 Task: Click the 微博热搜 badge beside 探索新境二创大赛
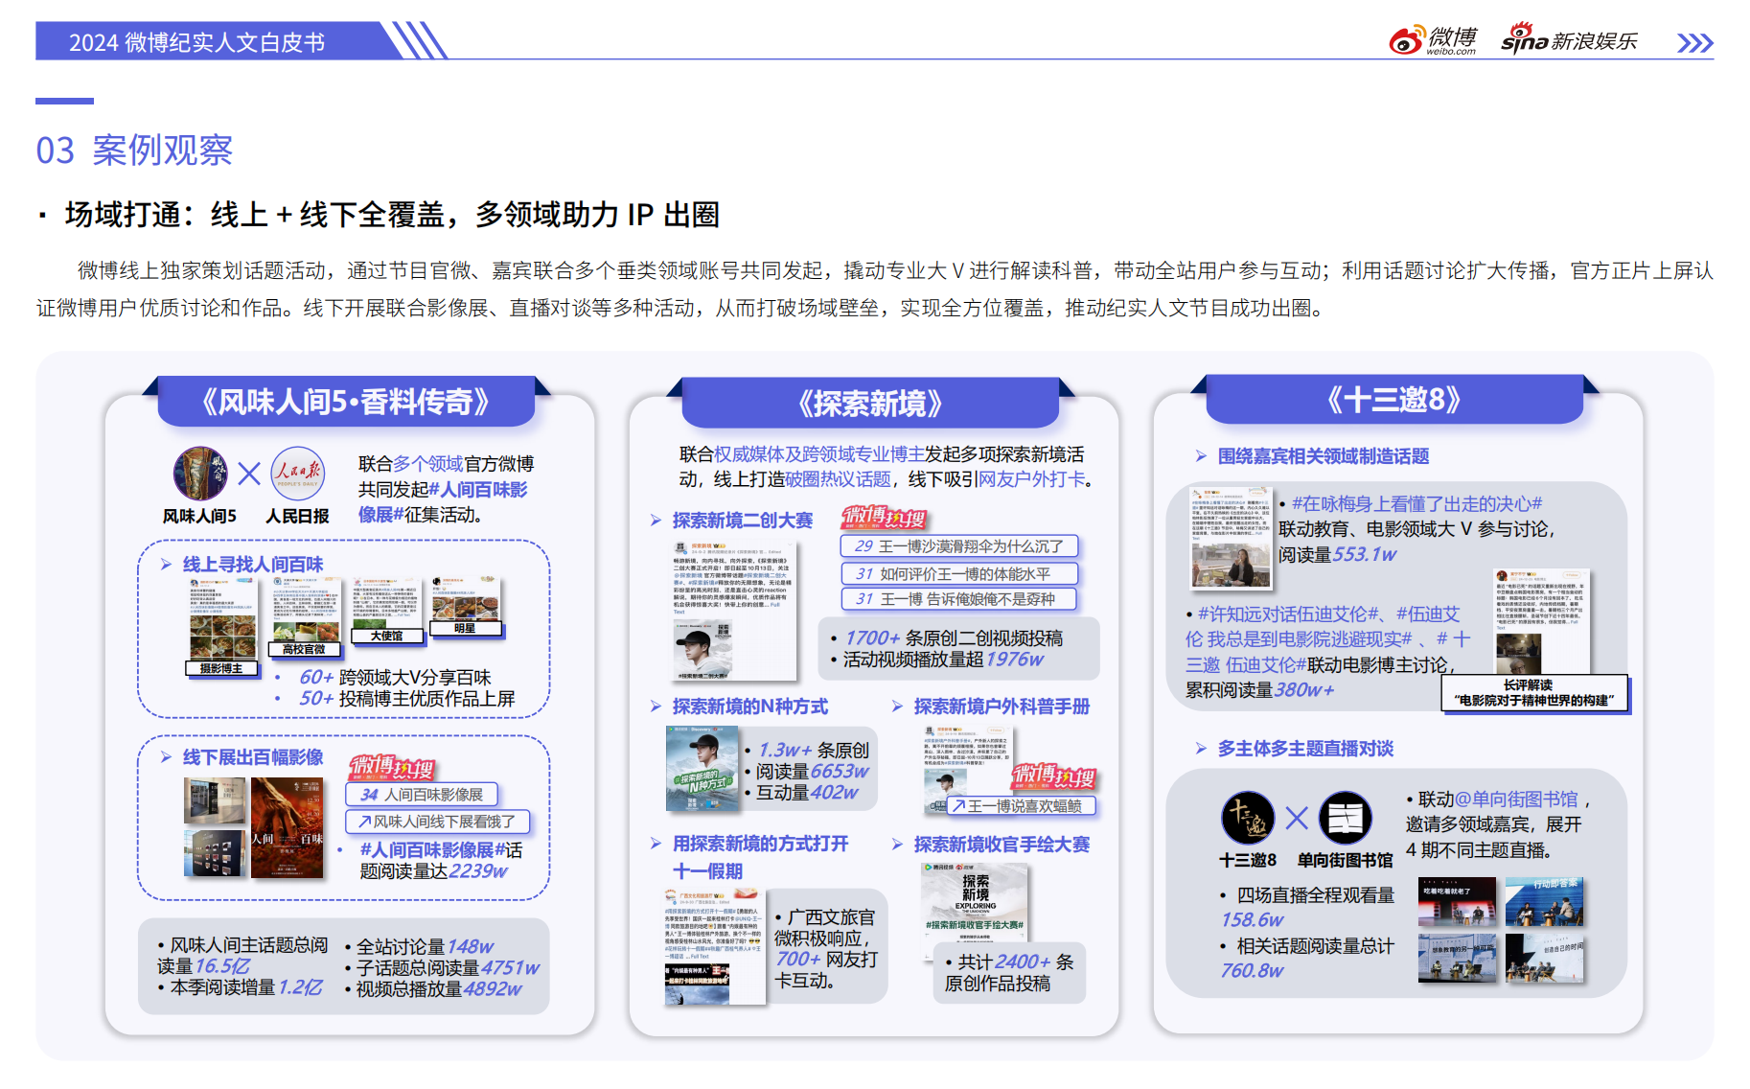[884, 518]
